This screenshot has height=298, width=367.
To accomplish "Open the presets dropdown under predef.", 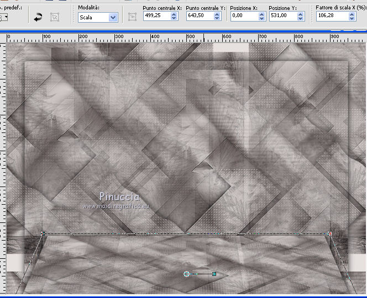I will pos(4,17).
